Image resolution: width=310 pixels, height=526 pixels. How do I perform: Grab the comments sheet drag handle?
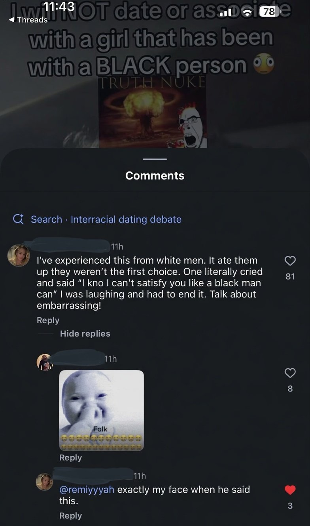point(155,159)
